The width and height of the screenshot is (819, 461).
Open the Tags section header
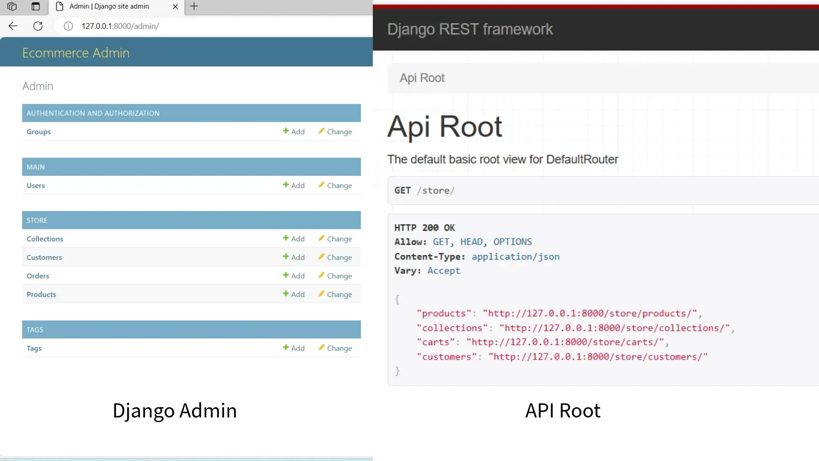35,330
